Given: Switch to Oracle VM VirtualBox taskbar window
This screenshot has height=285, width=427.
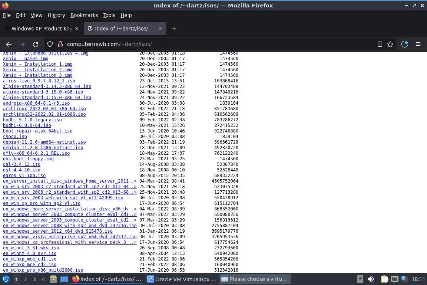Looking at the screenshot, I should point(181,279).
